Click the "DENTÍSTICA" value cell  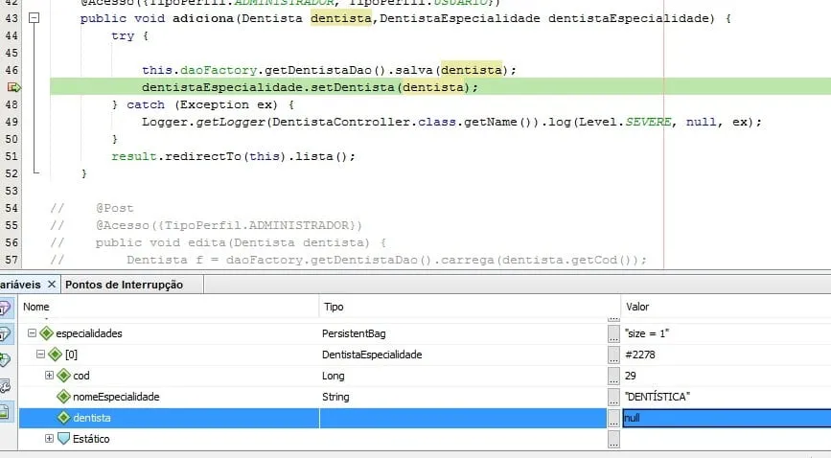click(x=658, y=397)
